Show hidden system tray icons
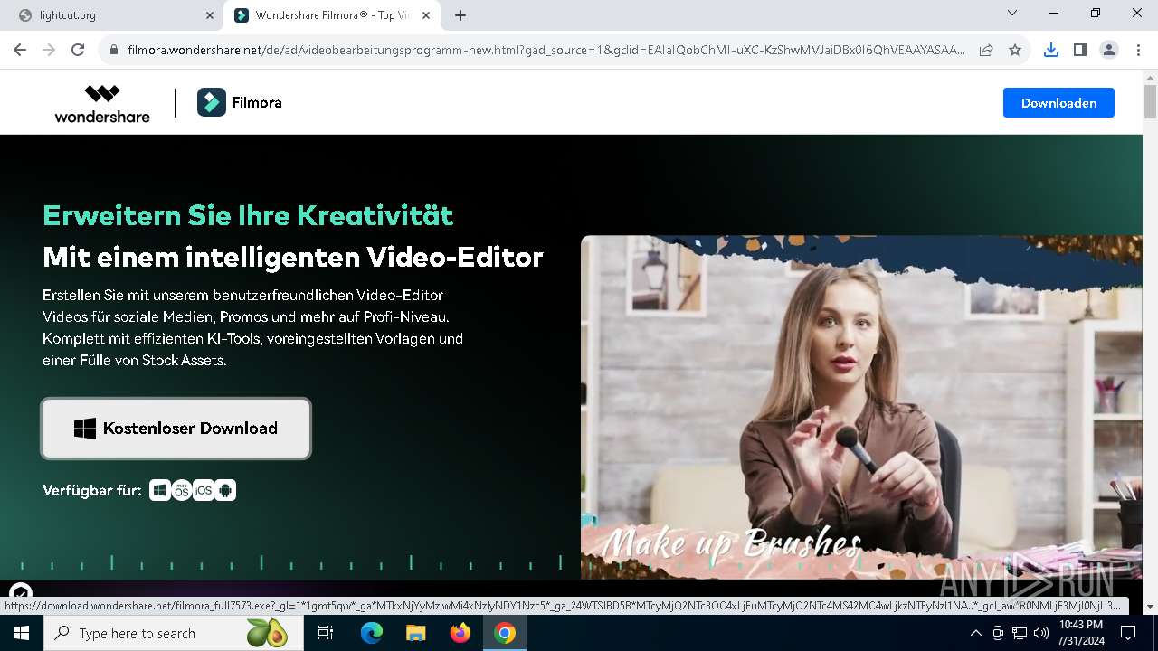The height and width of the screenshot is (651, 1158). coord(975,633)
